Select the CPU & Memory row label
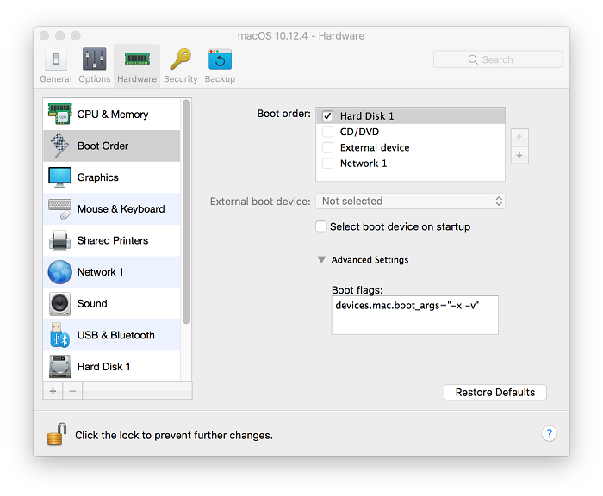The image size is (603, 496). pyautogui.click(x=113, y=115)
